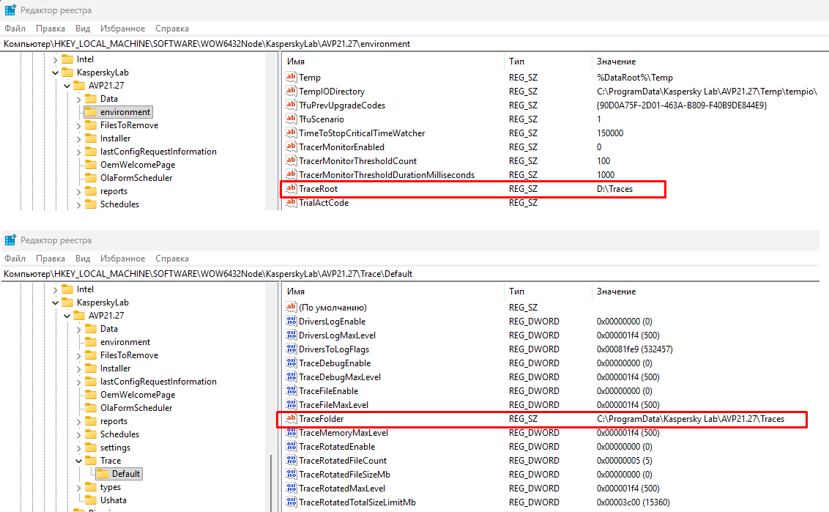This screenshot has width=829, height=512.
Task: Expand the Intel key in upper window tree
Action: (x=55, y=60)
